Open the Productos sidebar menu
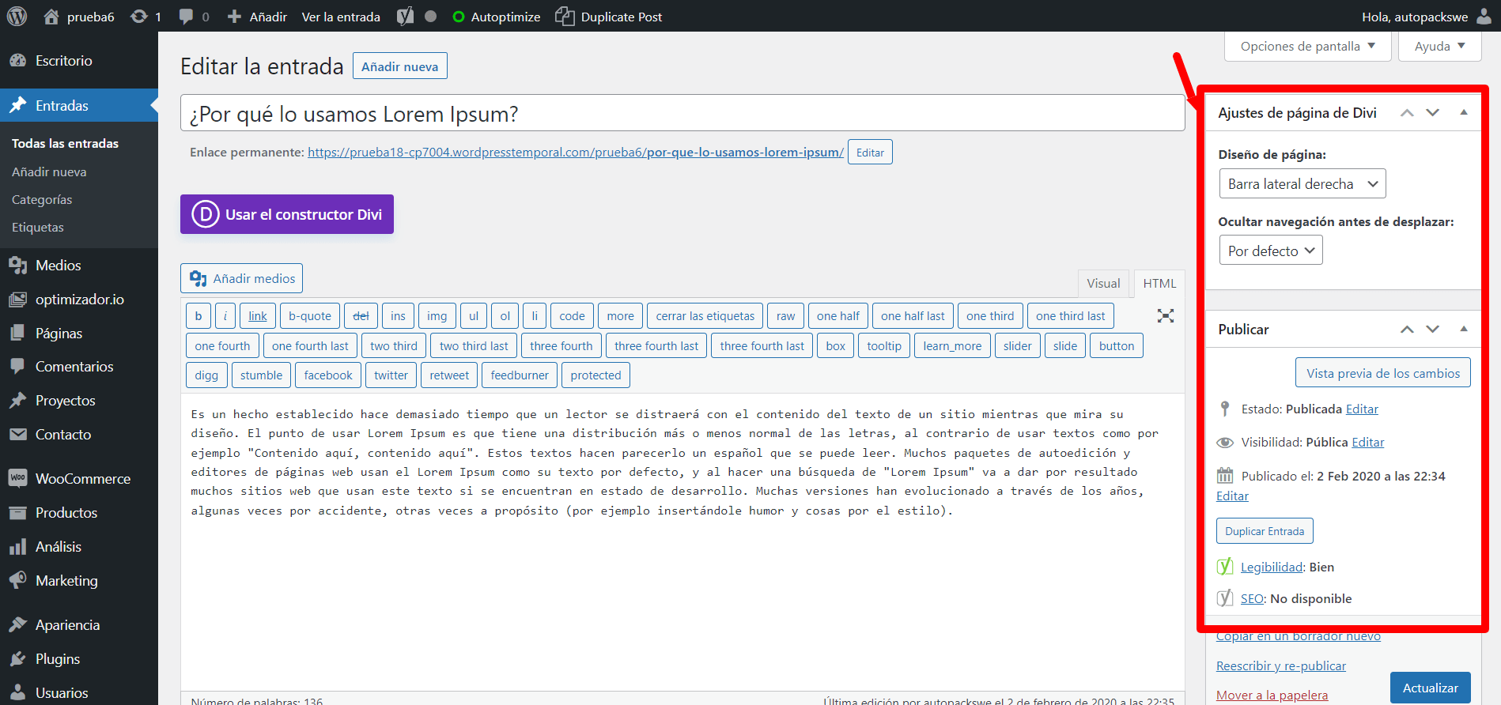The width and height of the screenshot is (1501, 705). tap(79, 513)
